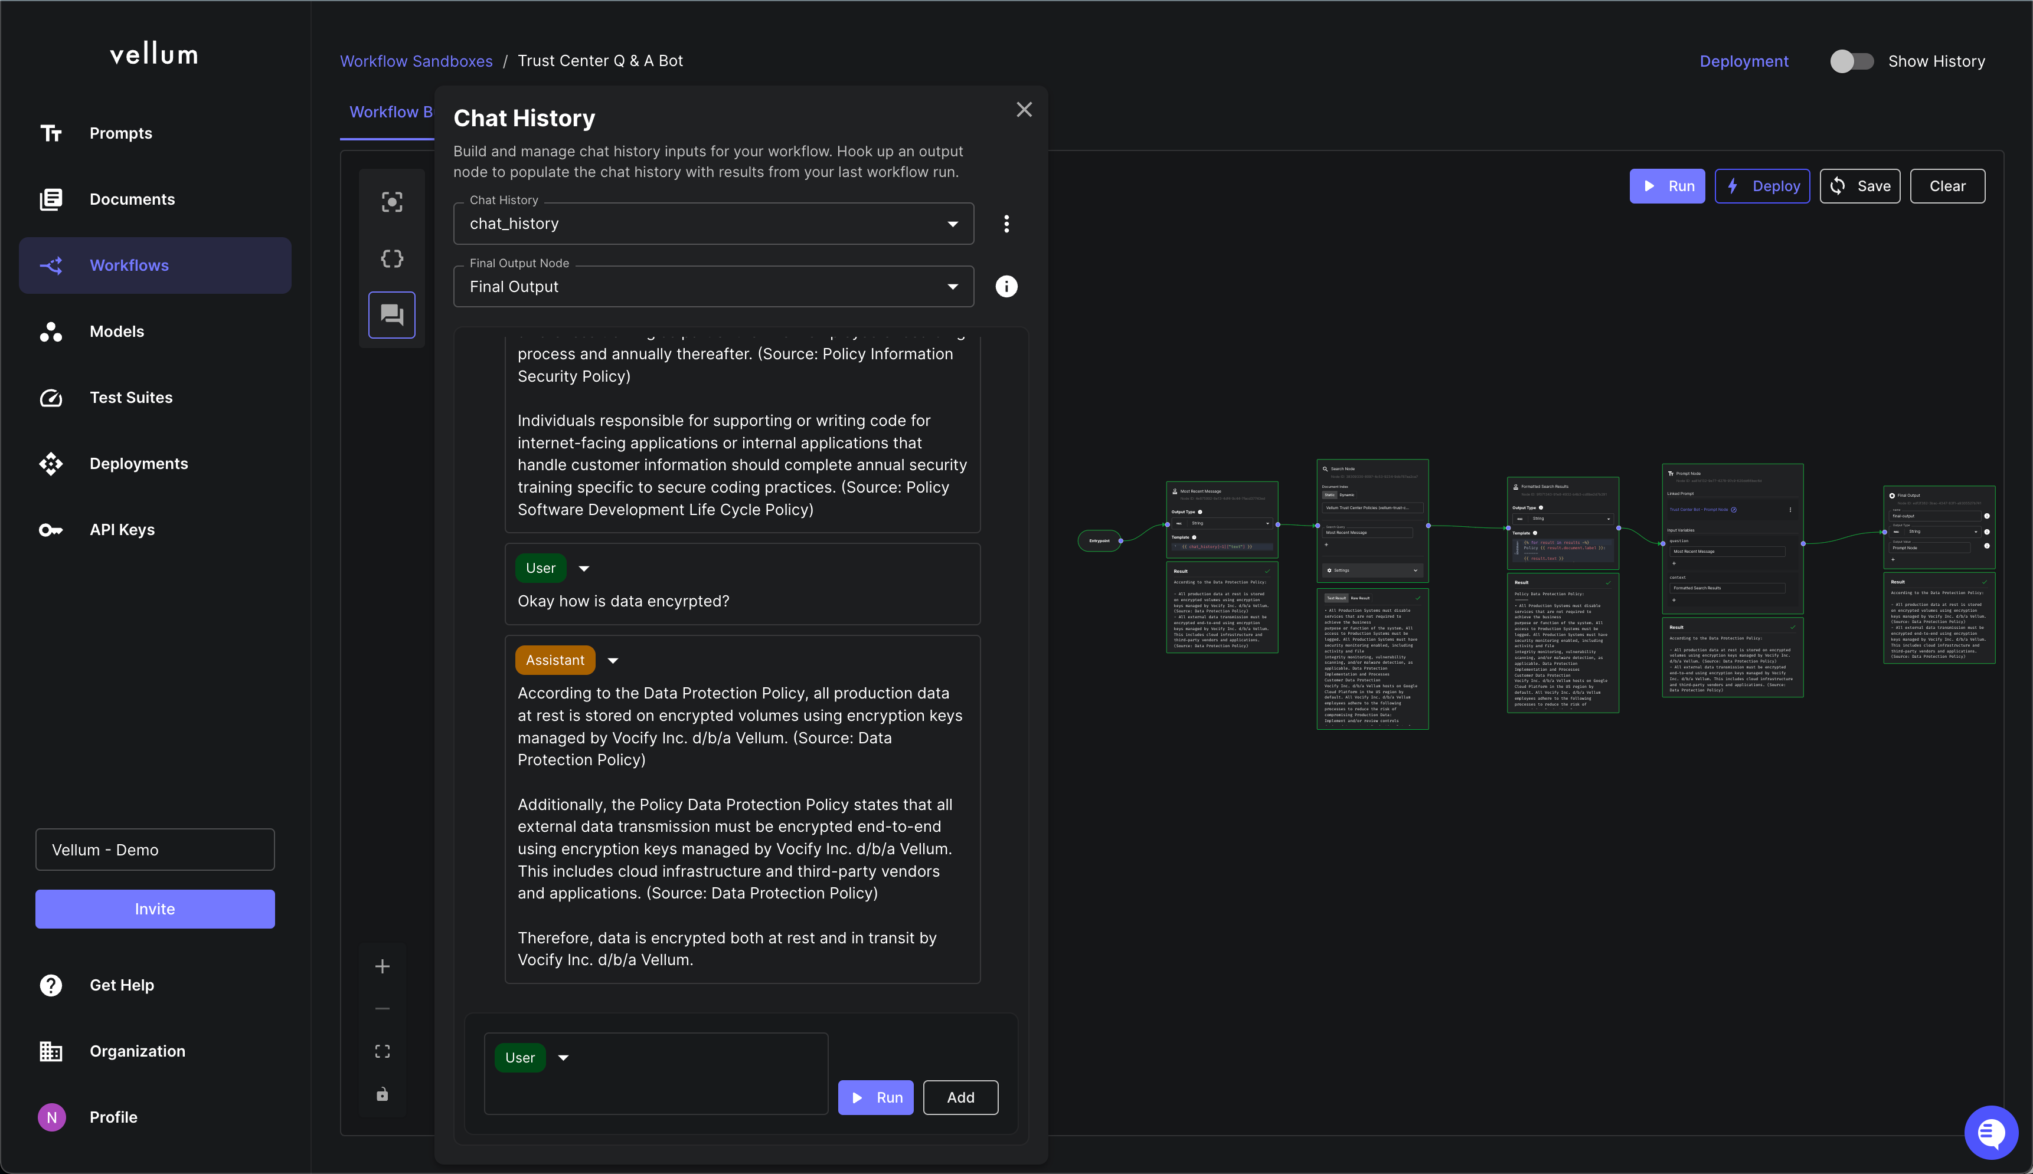Run the chat from the chat panel
Screen dimensions: 2033x1174
[x=875, y=1097]
